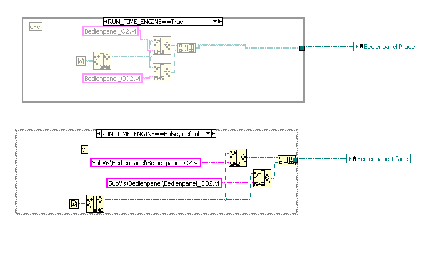Viewport: 434px width, 254px height.
Task: Select Build Path node wired to Bedienpanel_O2.vi
Action: click(162, 46)
